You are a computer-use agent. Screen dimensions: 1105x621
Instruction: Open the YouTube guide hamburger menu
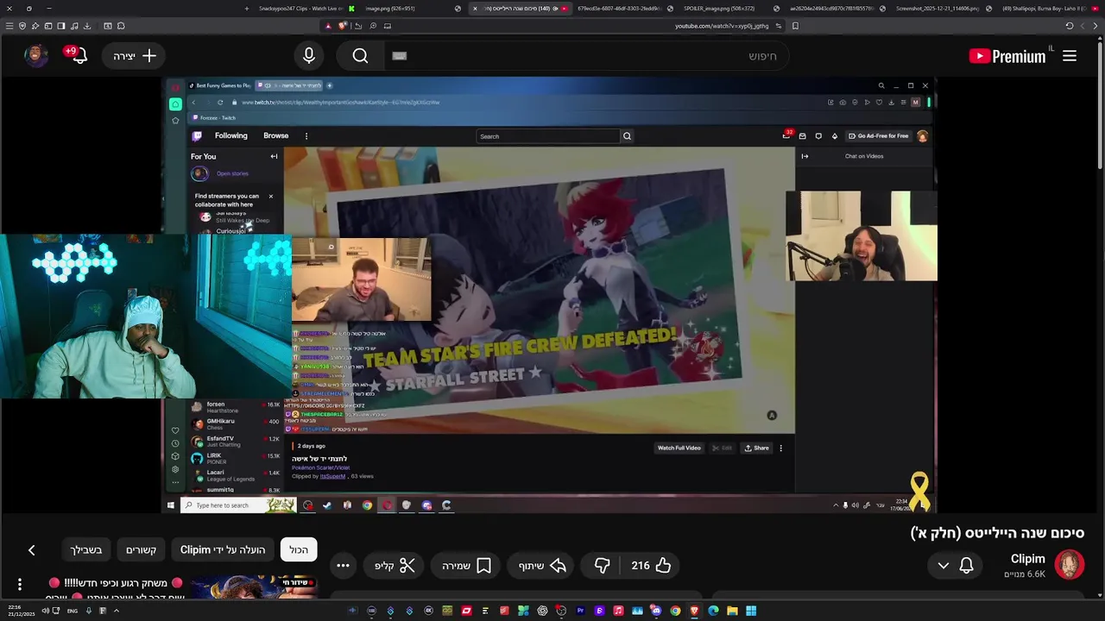click(1070, 56)
